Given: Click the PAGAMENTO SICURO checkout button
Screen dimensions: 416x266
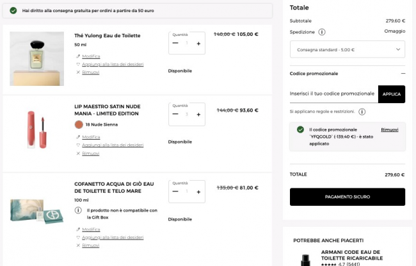Looking at the screenshot, I should [347, 197].
